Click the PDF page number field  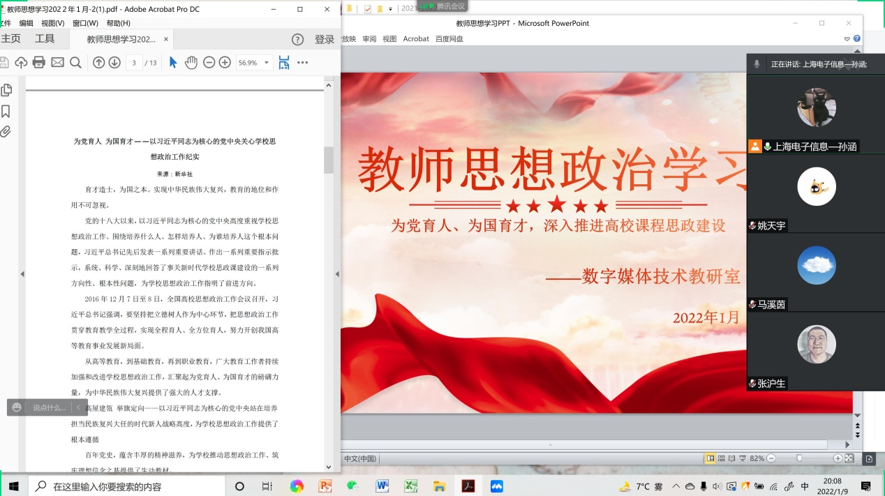134,63
